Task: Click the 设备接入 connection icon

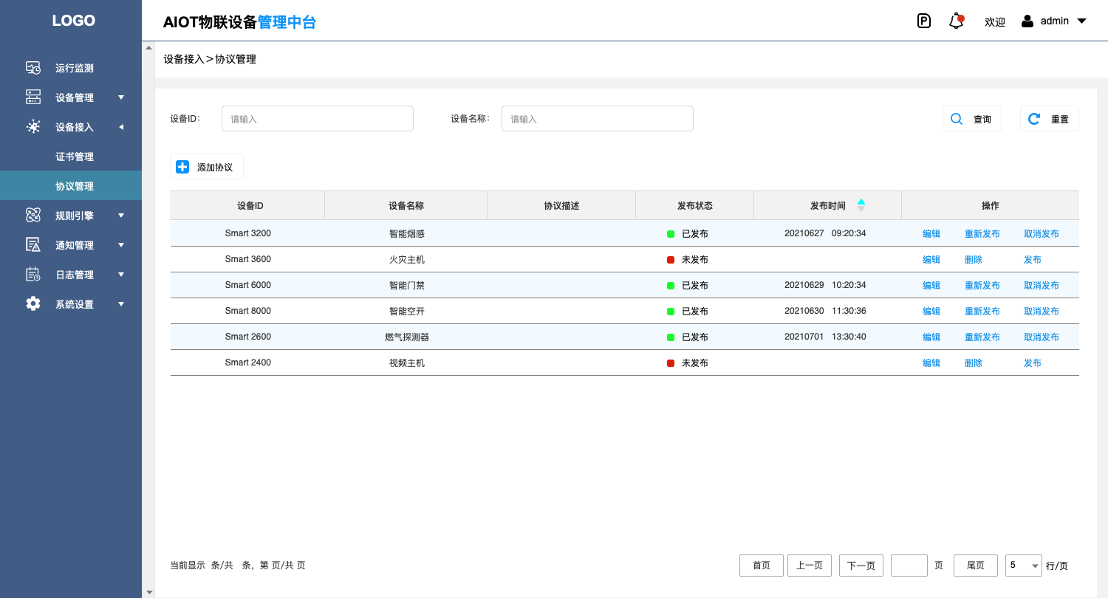Action: (33, 127)
